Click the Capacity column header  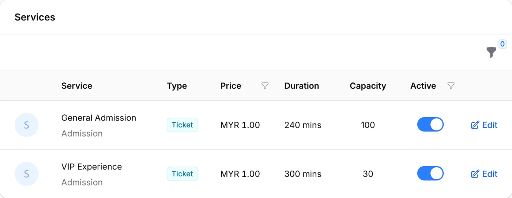[368, 86]
